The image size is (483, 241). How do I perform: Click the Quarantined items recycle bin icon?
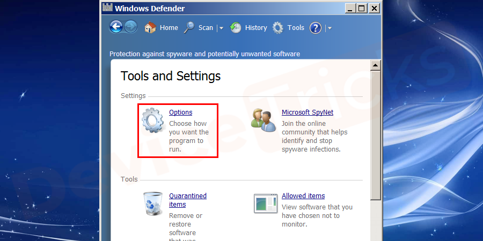click(x=152, y=204)
